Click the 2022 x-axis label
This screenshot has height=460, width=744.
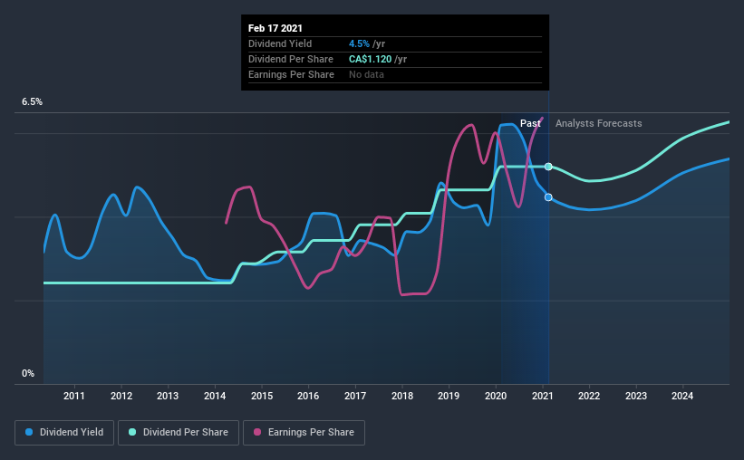coord(589,396)
